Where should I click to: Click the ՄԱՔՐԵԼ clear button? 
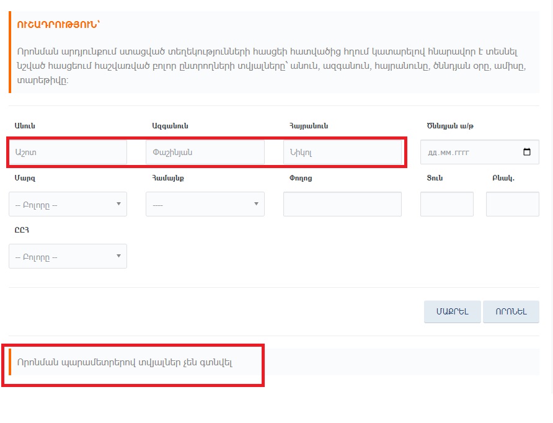click(453, 311)
